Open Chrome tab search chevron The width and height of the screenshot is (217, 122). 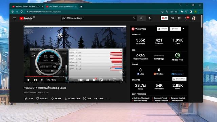[180, 5]
